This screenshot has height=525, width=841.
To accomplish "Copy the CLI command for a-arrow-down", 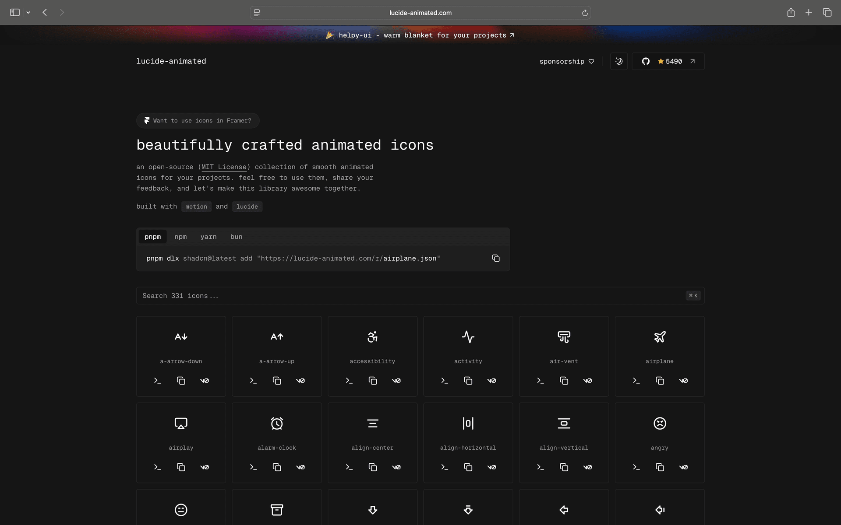I will (158, 381).
